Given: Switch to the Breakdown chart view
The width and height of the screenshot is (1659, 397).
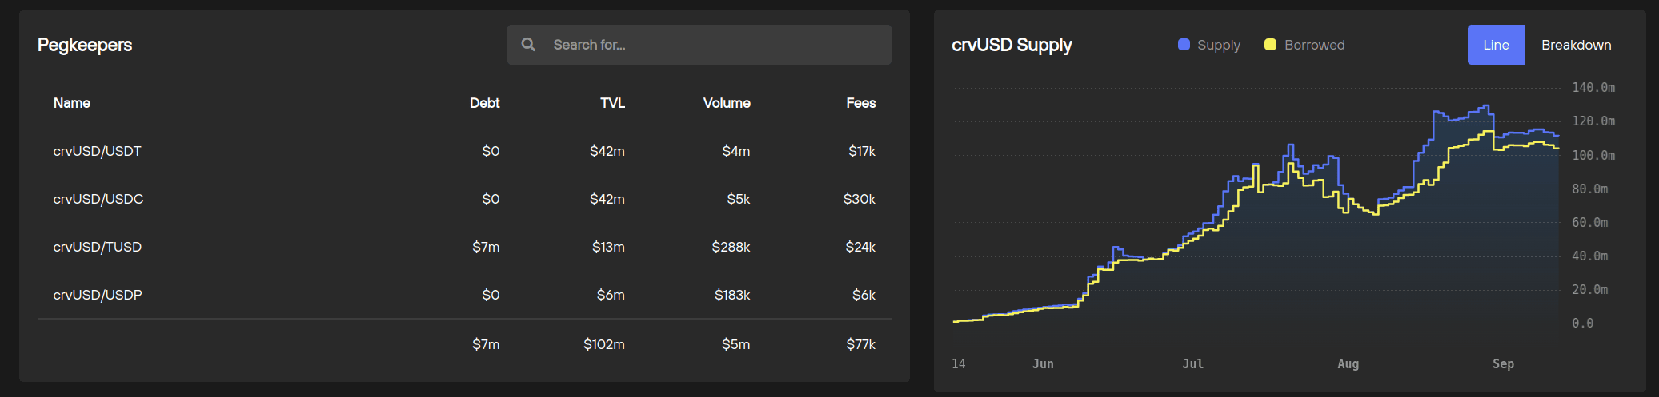Looking at the screenshot, I should 1576,45.
